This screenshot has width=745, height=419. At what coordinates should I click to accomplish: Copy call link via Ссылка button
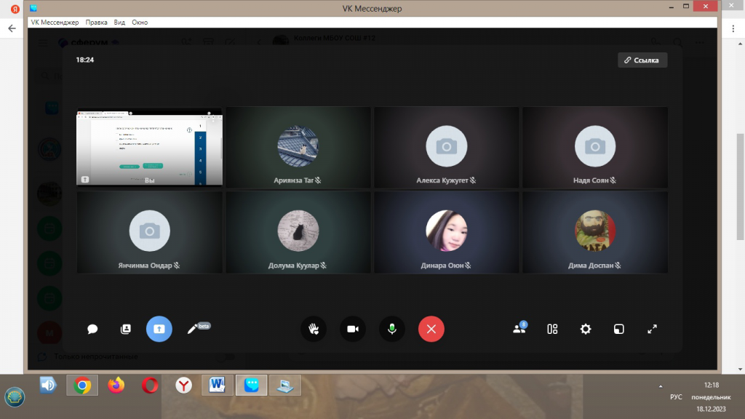pos(642,60)
